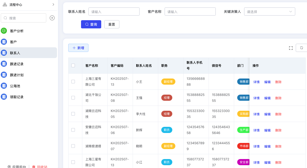
Task: Focus the 客户名称 input field
Action: click(x=190, y=12)
